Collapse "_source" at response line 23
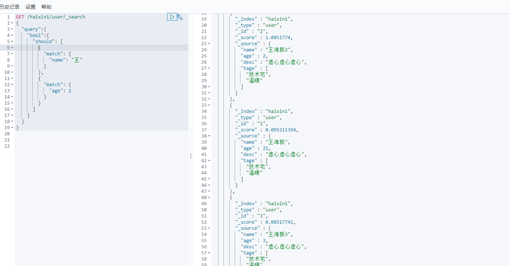This screenshot has width=510, height=266. click(x=209, y=44)
